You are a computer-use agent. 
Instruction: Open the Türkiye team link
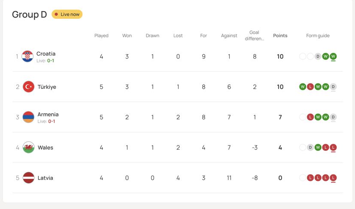point(47,87)
